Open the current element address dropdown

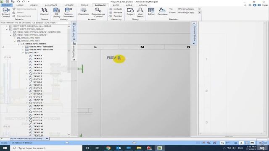pyautogui.click(x=69, y=23)
